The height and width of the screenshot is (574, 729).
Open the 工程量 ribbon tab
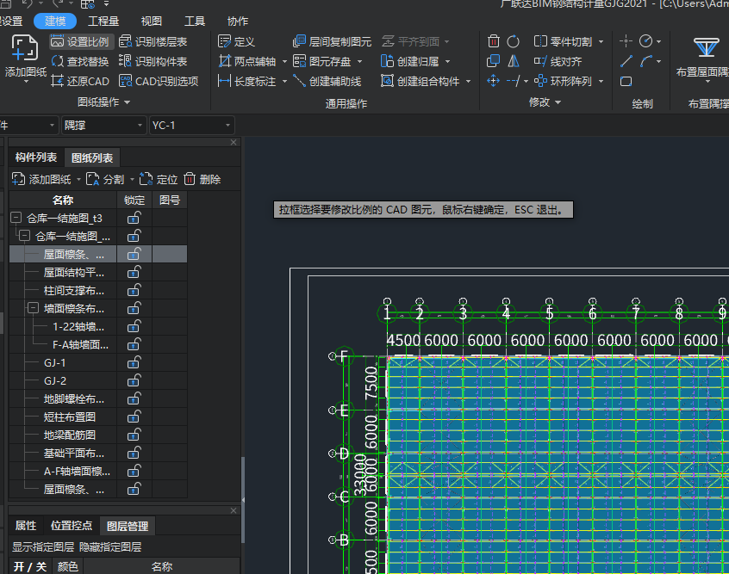(103, 21)
